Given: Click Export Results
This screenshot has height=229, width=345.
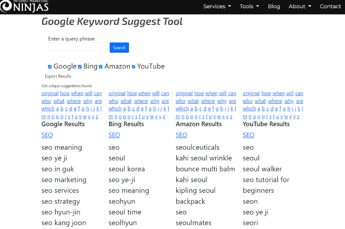Looking at the screenshot, I should coord(58,76).
